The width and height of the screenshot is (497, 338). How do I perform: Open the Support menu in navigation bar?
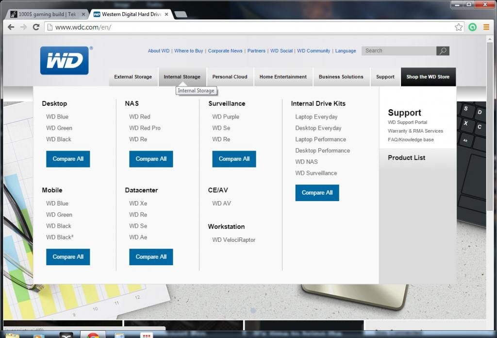pyautogui.click(x=385, y=77)
